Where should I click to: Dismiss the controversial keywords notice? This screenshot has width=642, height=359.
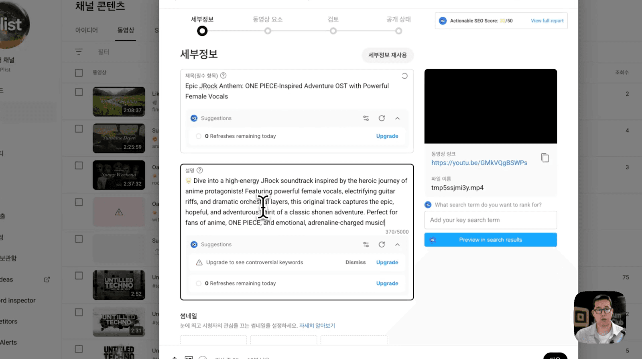356,263
